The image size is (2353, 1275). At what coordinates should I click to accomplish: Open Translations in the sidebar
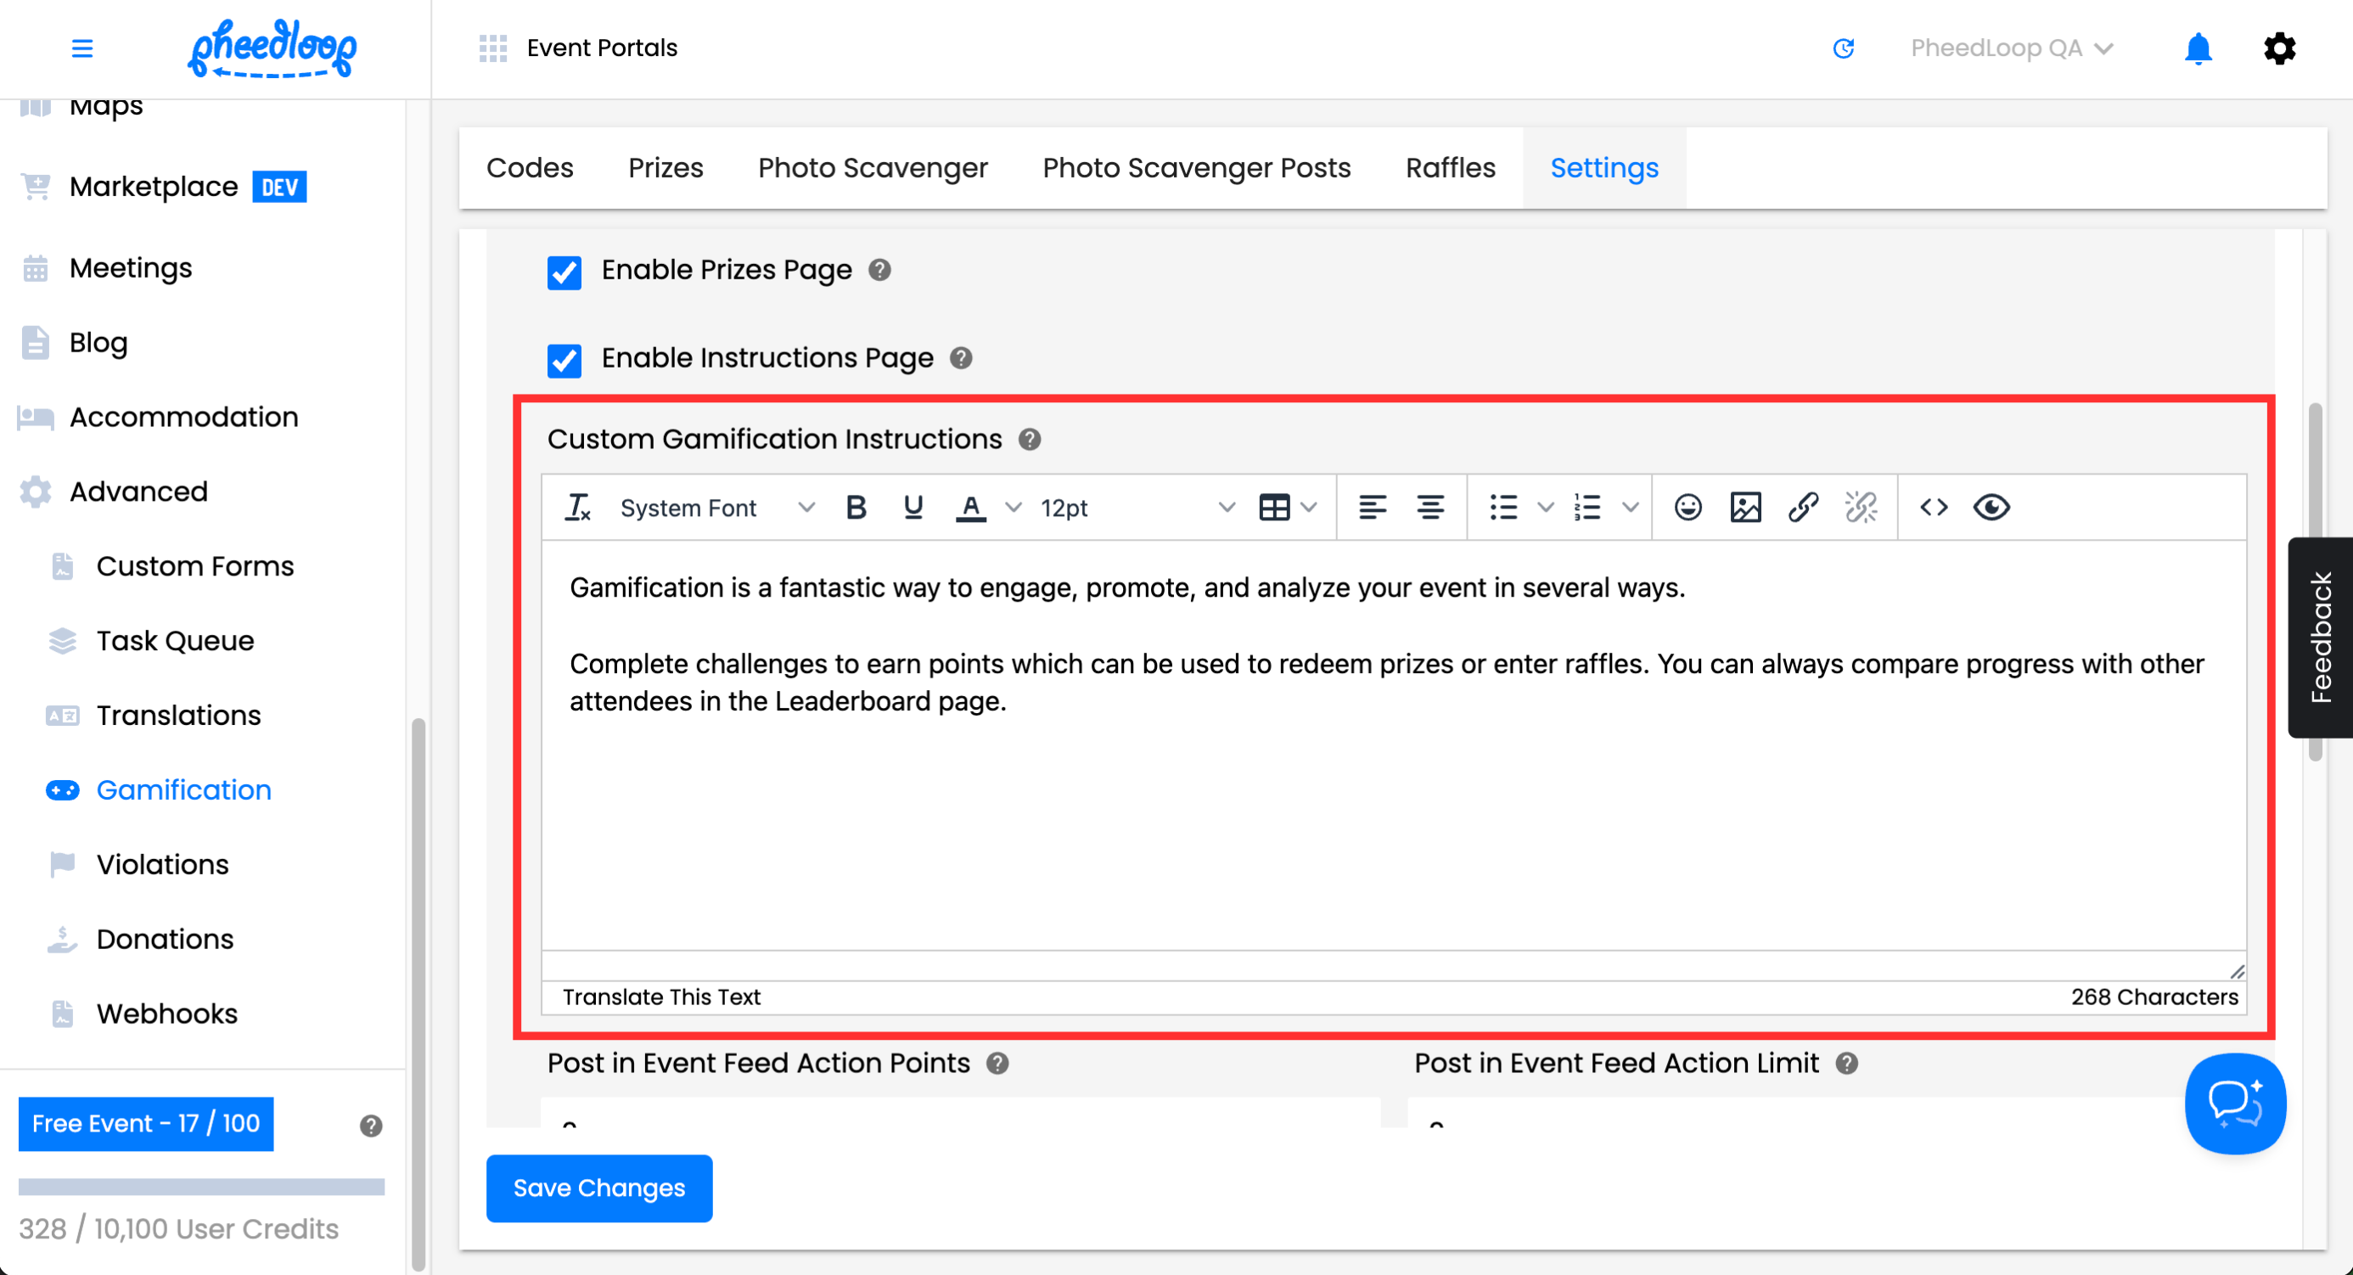(178, 715)
